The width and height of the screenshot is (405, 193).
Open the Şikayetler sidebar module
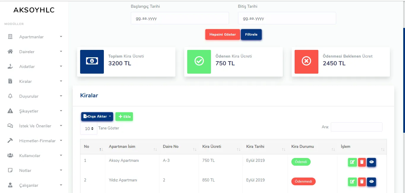[x=35, y=111]
